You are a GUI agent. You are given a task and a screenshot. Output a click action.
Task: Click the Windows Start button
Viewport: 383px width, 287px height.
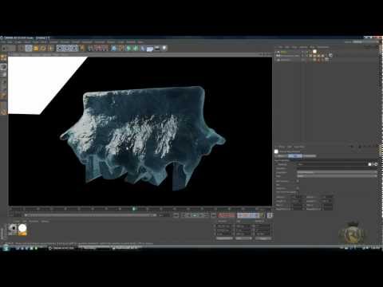pyautogui.click(x=6, y=248)
